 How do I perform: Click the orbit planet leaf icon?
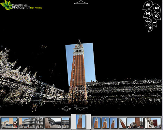156,16
